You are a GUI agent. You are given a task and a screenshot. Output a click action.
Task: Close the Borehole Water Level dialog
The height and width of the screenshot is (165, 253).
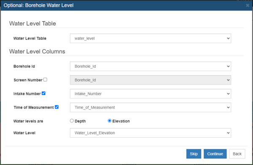point(248,5)
